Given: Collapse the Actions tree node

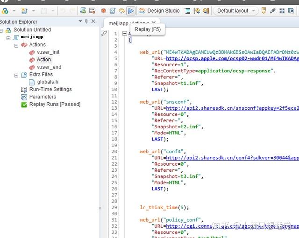Looking at the screenshot, I should click(x=16, y=45).
